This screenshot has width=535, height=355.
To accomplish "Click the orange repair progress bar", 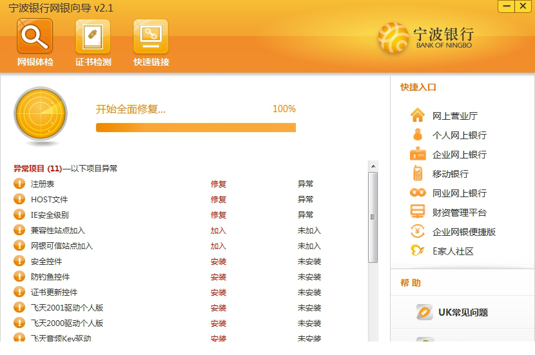I will [196, 128].
